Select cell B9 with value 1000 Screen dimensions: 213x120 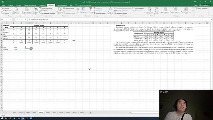click(x=13, y=47)
